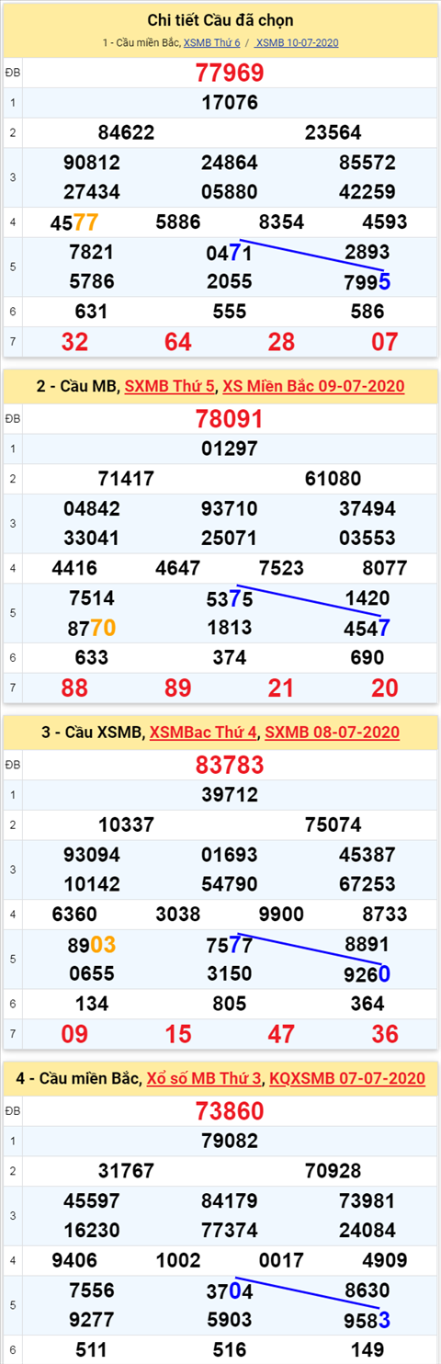Click second prize number 75074

[x=333, y=824]
